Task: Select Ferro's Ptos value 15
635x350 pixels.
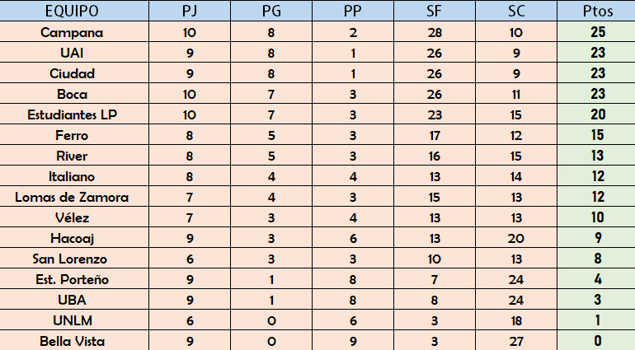Action: click(596, 135)
